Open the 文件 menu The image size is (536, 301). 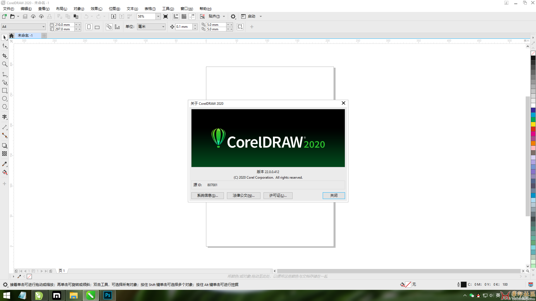pos(9,9)
